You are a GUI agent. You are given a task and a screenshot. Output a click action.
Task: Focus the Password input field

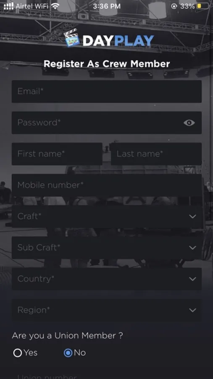tap(107, 123)
